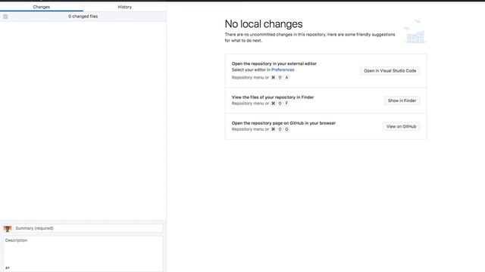
Task: Switch to the Changes tab
Action: coord(42,7)
